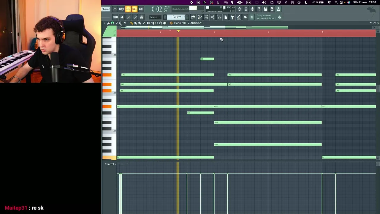Click the save new version icon
This screenshot has height=214, width=380.
(x=272, y=9)
